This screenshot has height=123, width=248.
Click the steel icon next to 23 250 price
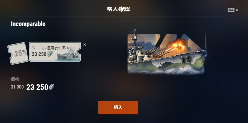coord(51,87)
